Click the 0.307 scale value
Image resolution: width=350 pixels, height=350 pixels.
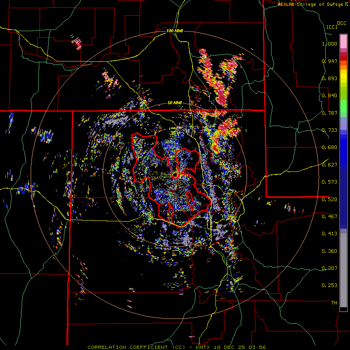coord(329,268)
